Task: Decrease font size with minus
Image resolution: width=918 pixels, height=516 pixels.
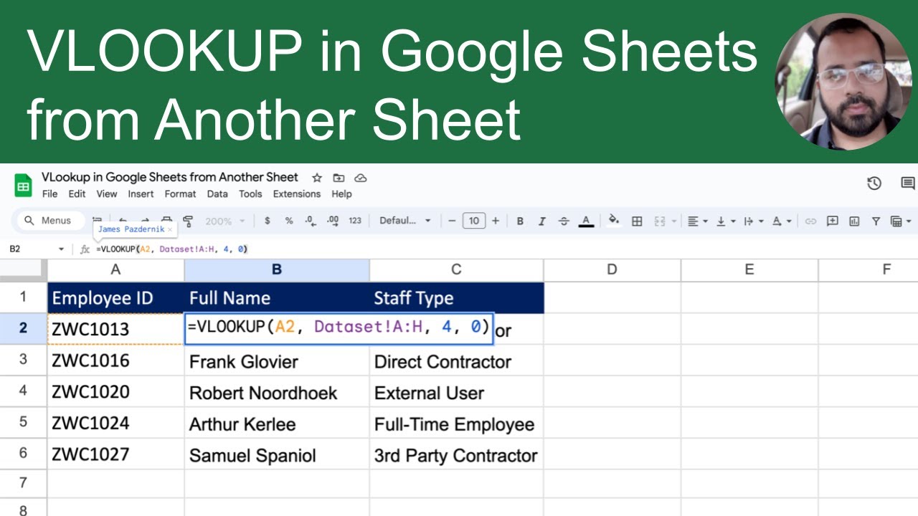Action: pyautogui.click(x=452, y=221)
